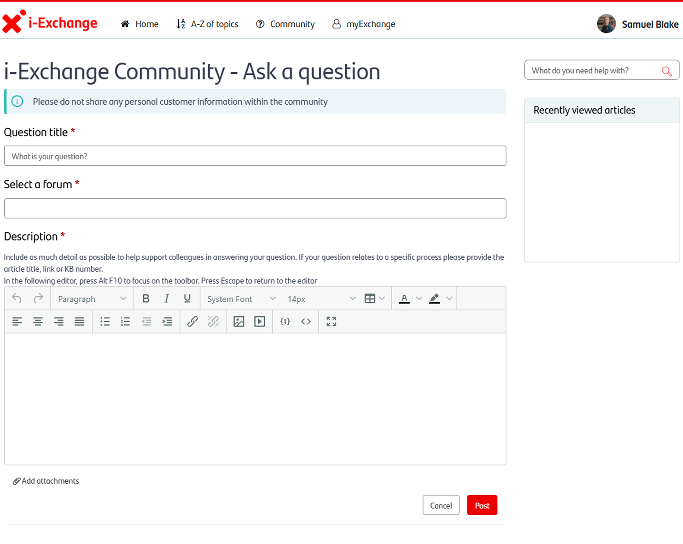
Task: Toggle underline formatting
Action: (187, 298)
